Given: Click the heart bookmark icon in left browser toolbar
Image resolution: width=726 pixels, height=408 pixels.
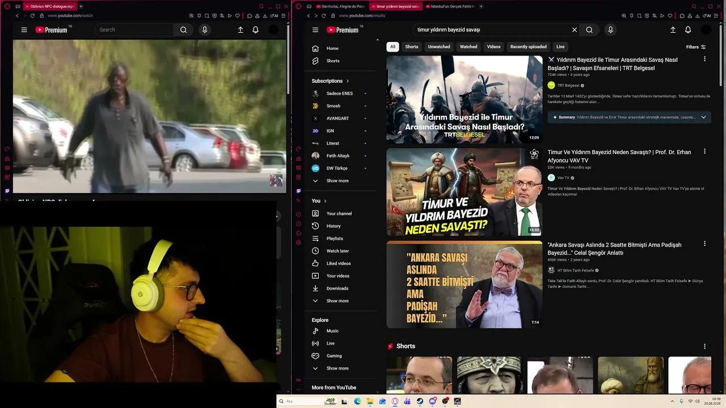Looking at the screenshot, I should tap(237, 16).
